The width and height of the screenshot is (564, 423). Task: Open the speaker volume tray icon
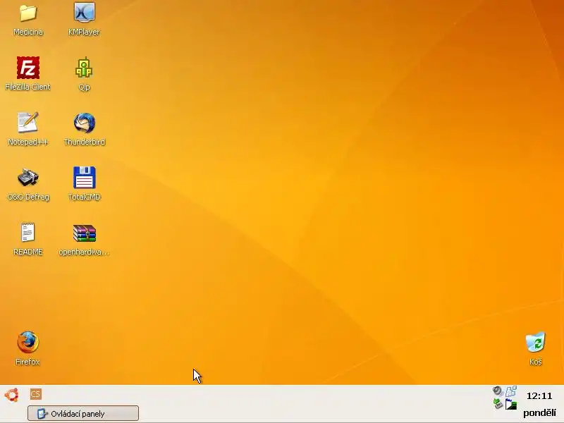click(x=498, y=391)
